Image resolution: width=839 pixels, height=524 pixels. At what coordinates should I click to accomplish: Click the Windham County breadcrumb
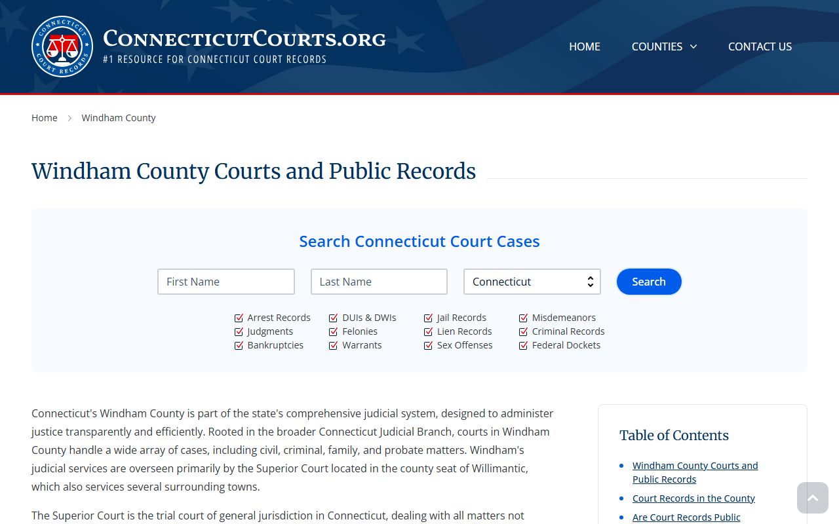(119, 118)
